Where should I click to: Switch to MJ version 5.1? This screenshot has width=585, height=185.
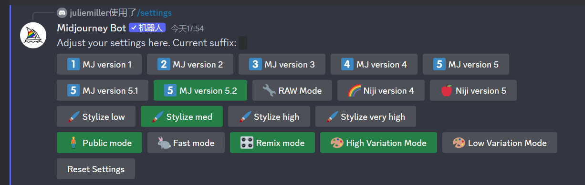[x=103, y=90]
